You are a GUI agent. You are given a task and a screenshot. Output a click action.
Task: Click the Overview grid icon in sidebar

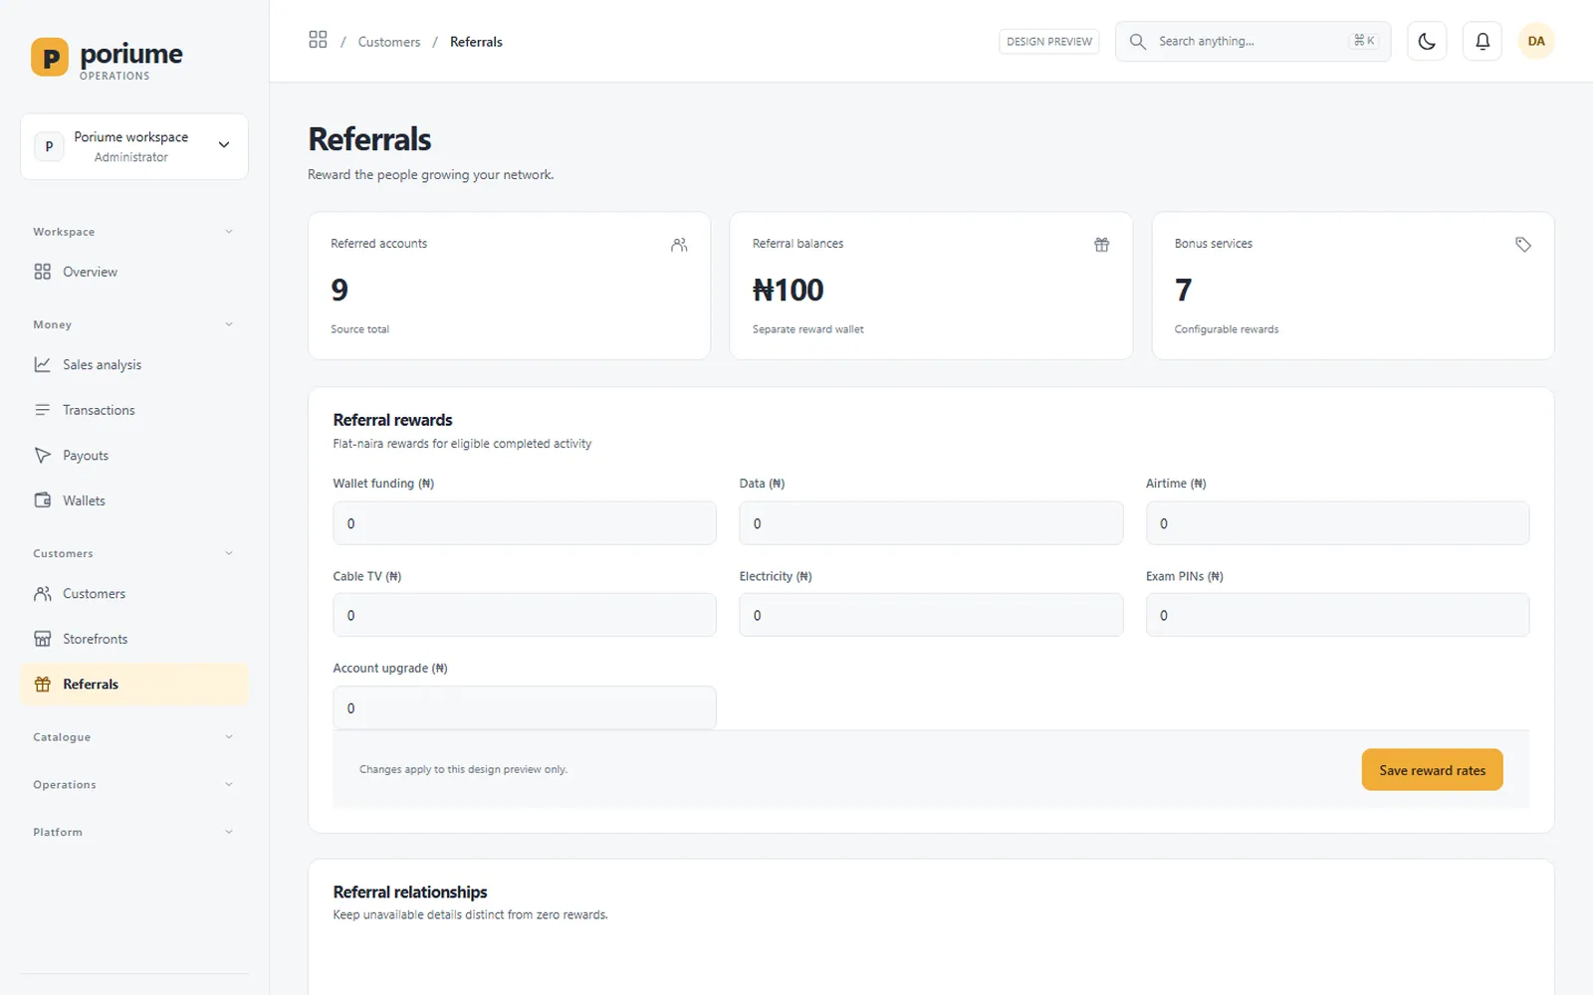(42, 272)
